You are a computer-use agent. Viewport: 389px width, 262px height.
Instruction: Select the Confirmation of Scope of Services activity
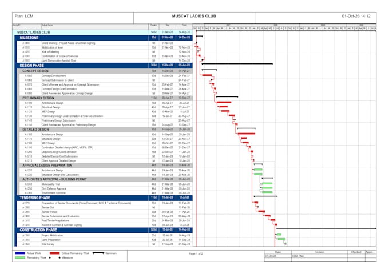[105, 56]
